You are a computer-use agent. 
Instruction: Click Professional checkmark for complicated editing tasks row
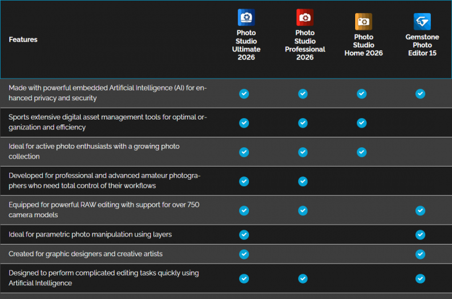click(x=303, y=279)
